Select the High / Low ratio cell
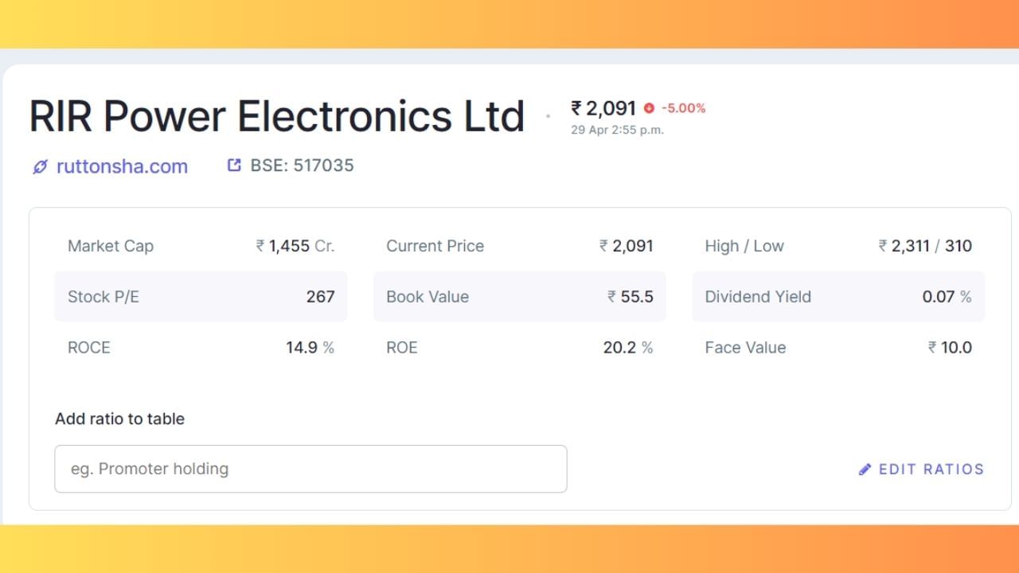The height and width of the screenshot is (573, 1019). pyautogui.click(x=837, y=246)
